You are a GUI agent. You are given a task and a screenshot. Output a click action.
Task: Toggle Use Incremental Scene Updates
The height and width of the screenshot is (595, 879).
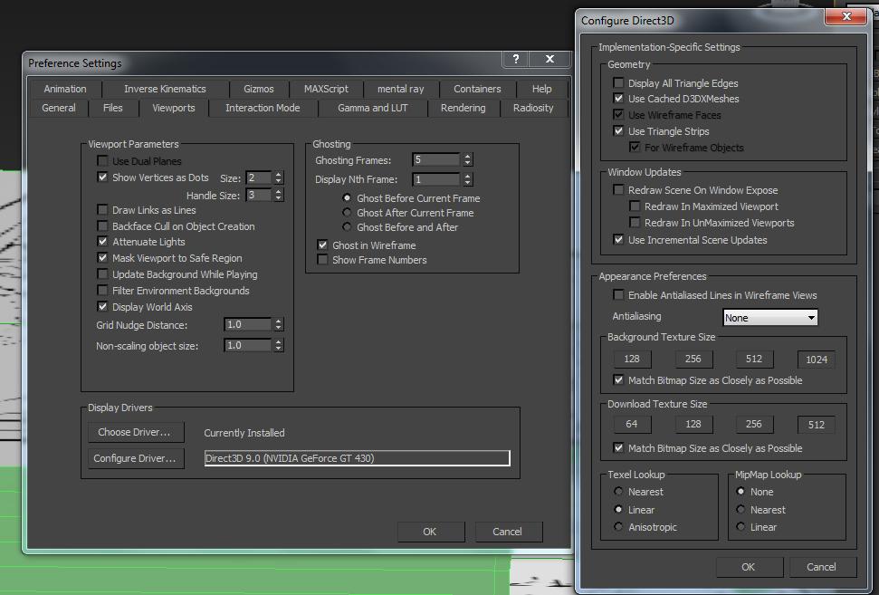[x=618, y=239]
